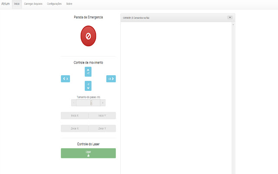Click the Controle do Laser heading
The image size is (278, 174).
click(88, 144)
